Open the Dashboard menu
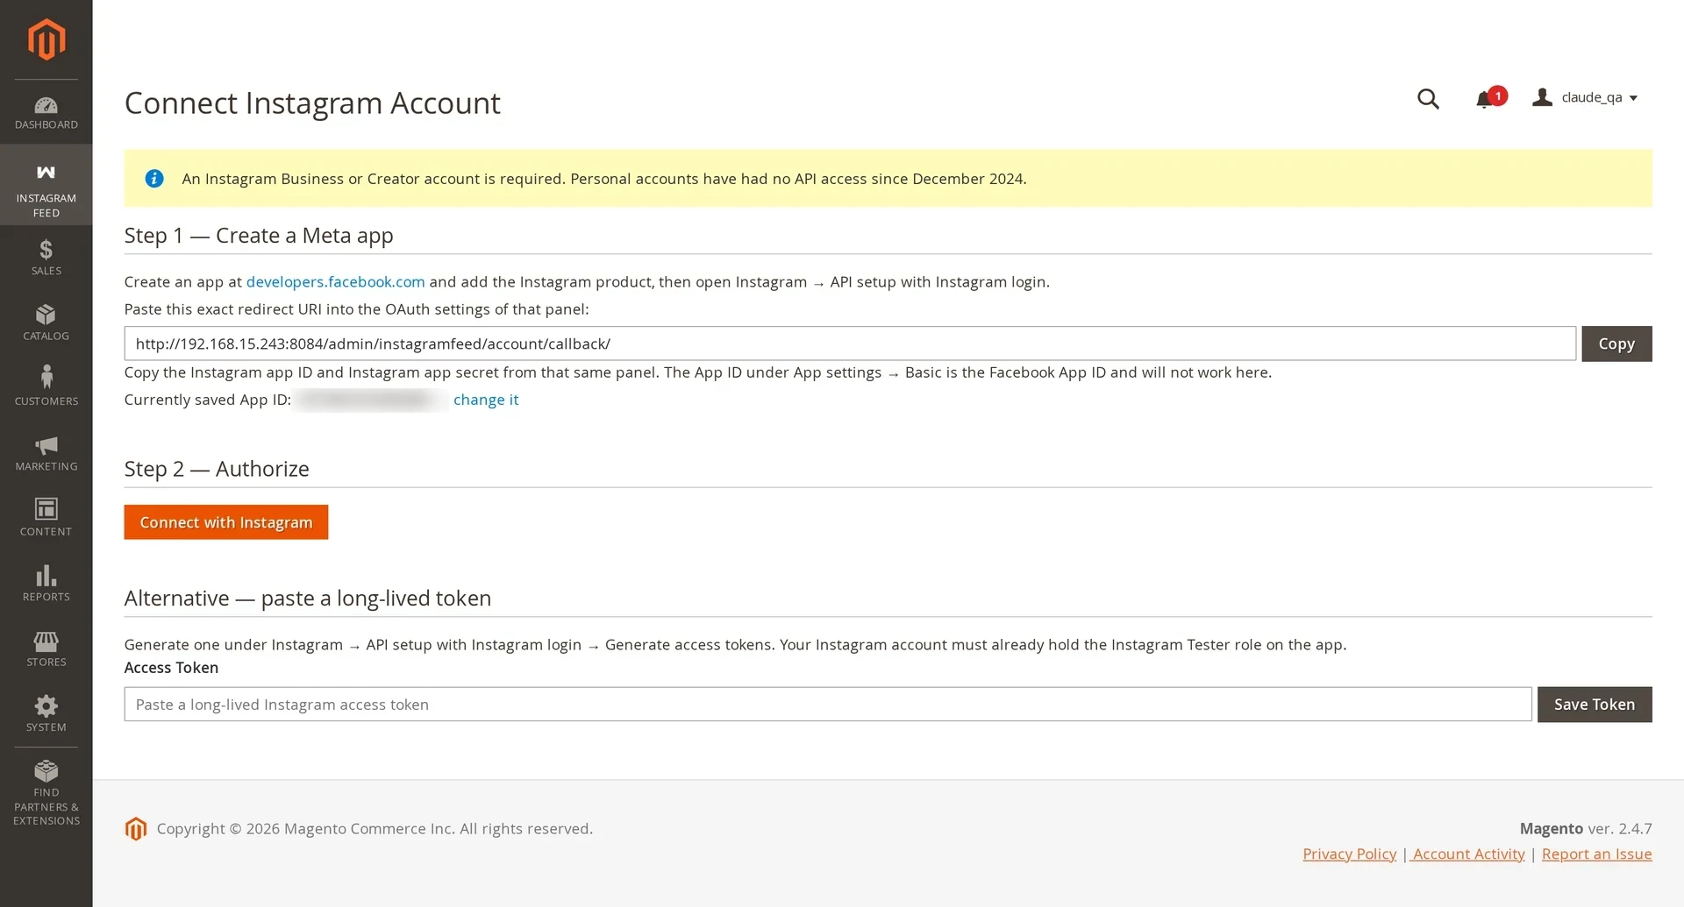 (46, 112)
